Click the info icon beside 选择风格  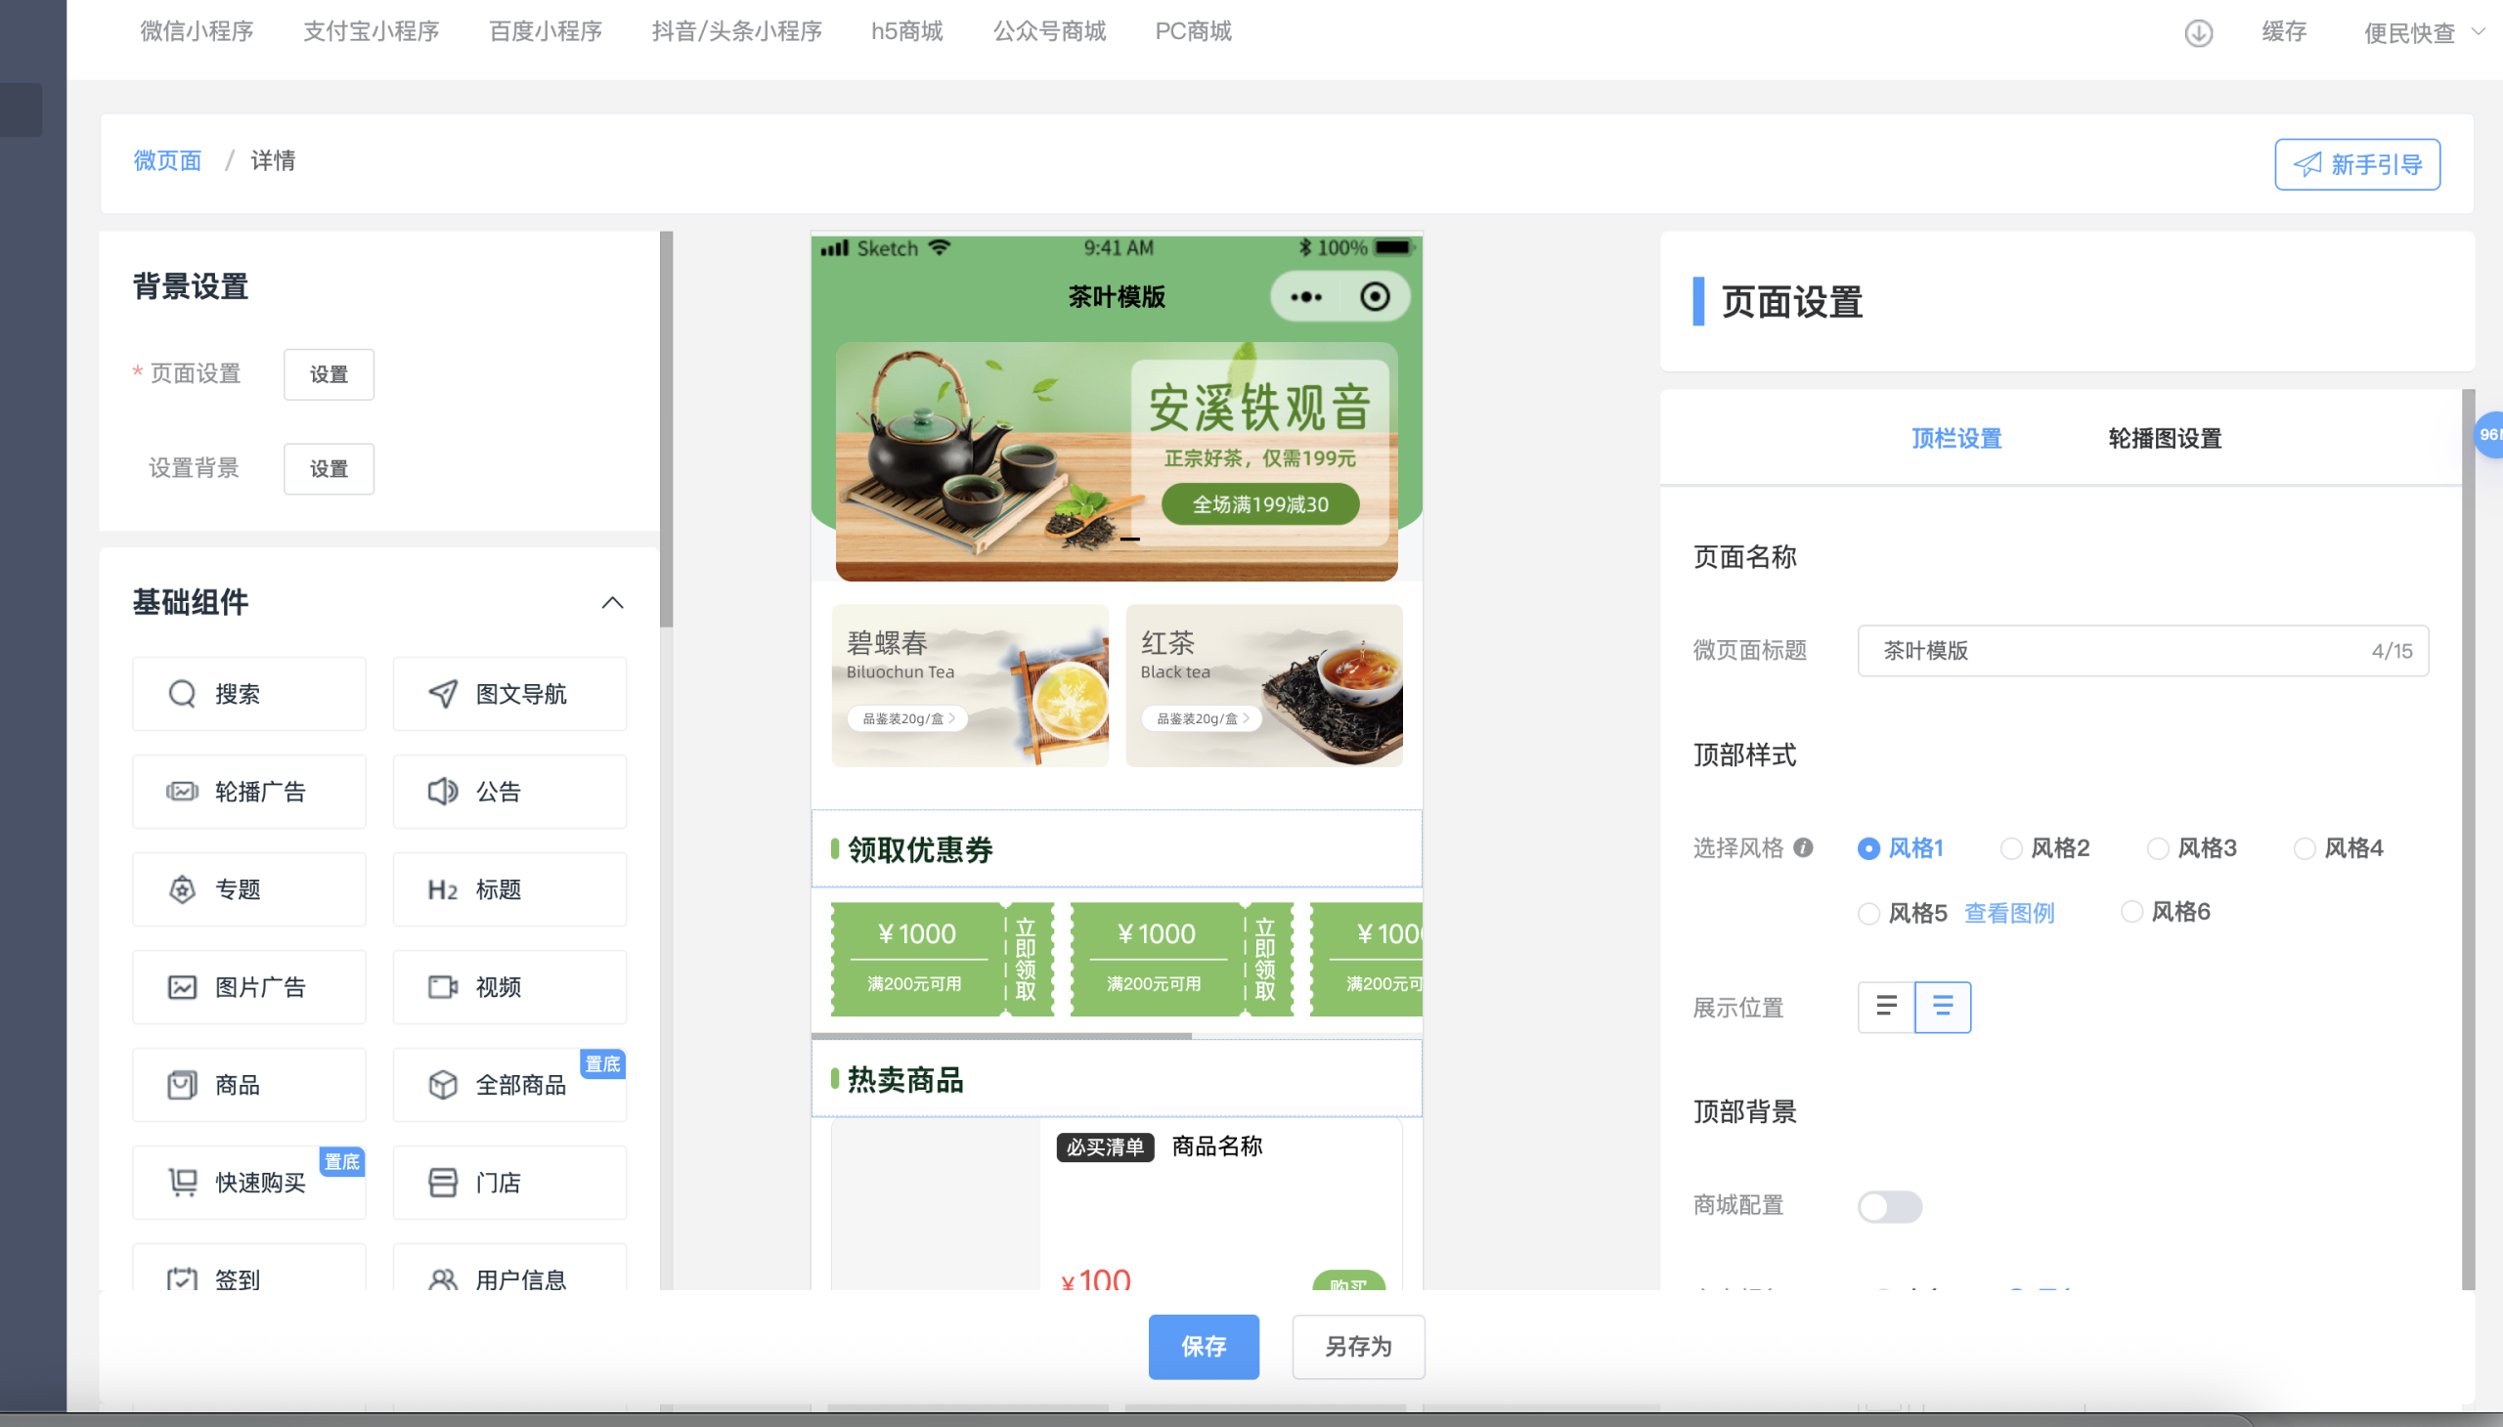point(1803,847)
